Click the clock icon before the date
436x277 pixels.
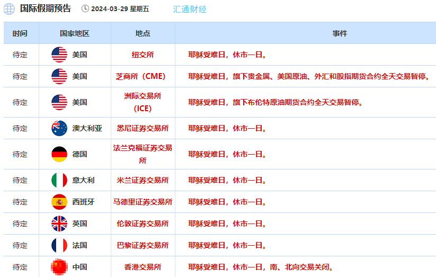tap(85, 8)
